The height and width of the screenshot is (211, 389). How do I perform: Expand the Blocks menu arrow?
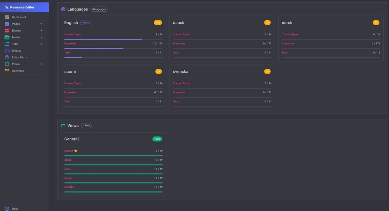click(x=41, y=31)
